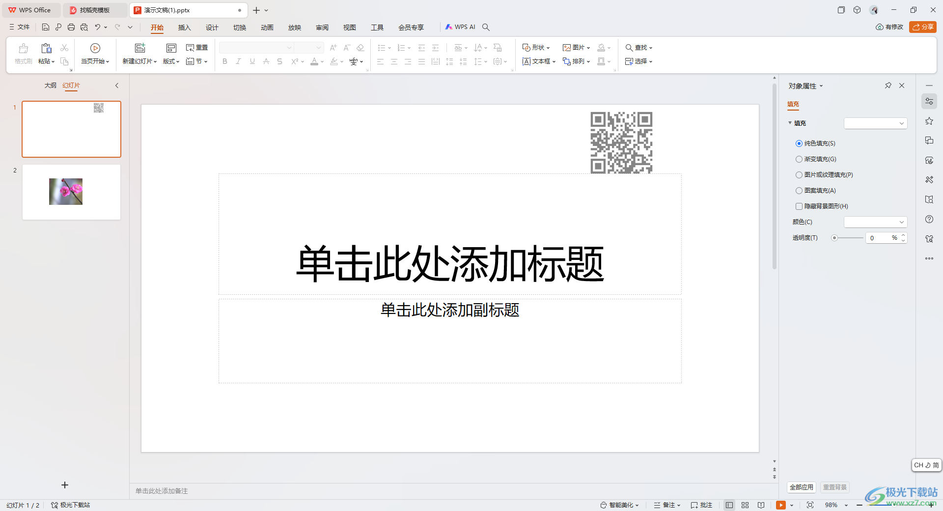Click the more options ellipsis in right sidebar
This screenshot has width=943, height=511.
[x=929, y=258]
